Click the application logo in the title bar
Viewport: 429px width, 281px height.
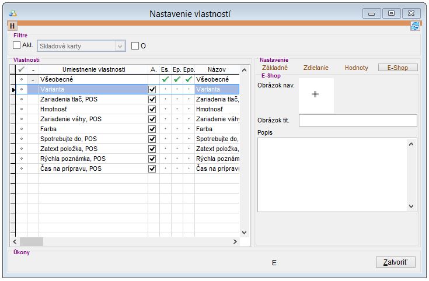click(x=12, y=13)
